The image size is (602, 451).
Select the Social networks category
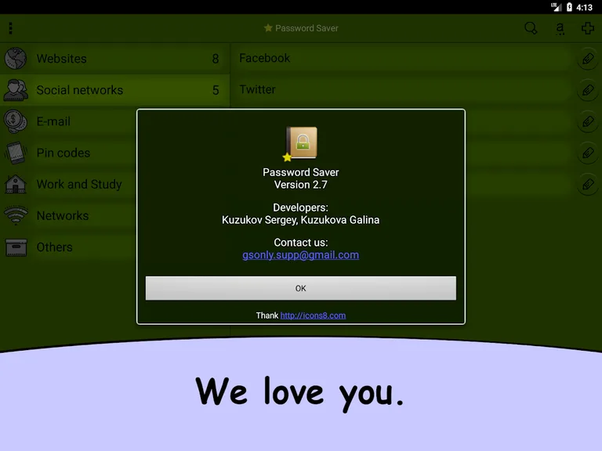[114, 90]
